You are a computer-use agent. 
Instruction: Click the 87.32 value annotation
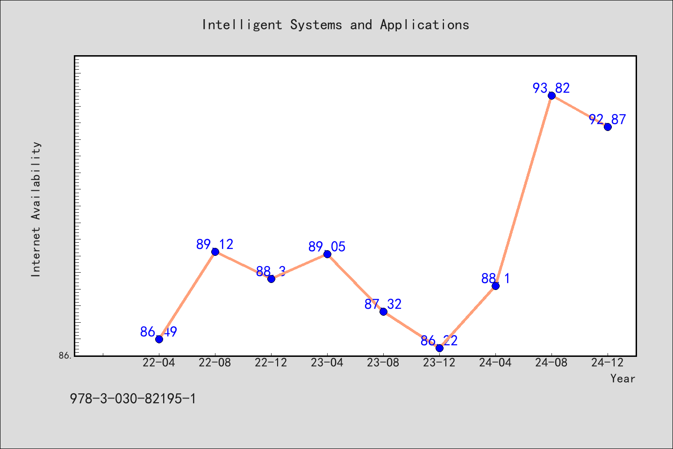click(x=383, y=304)
